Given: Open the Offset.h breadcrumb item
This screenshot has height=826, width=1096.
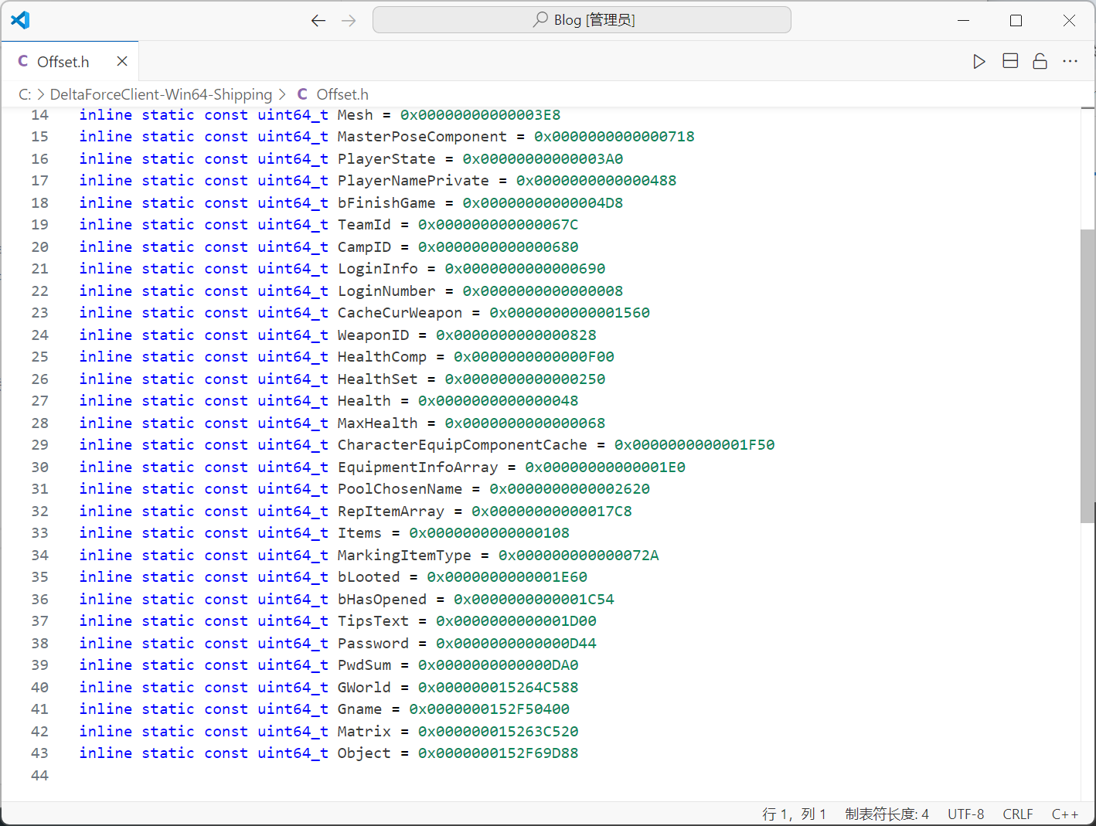Looking at the screenshot, I should tap(342, 94).
